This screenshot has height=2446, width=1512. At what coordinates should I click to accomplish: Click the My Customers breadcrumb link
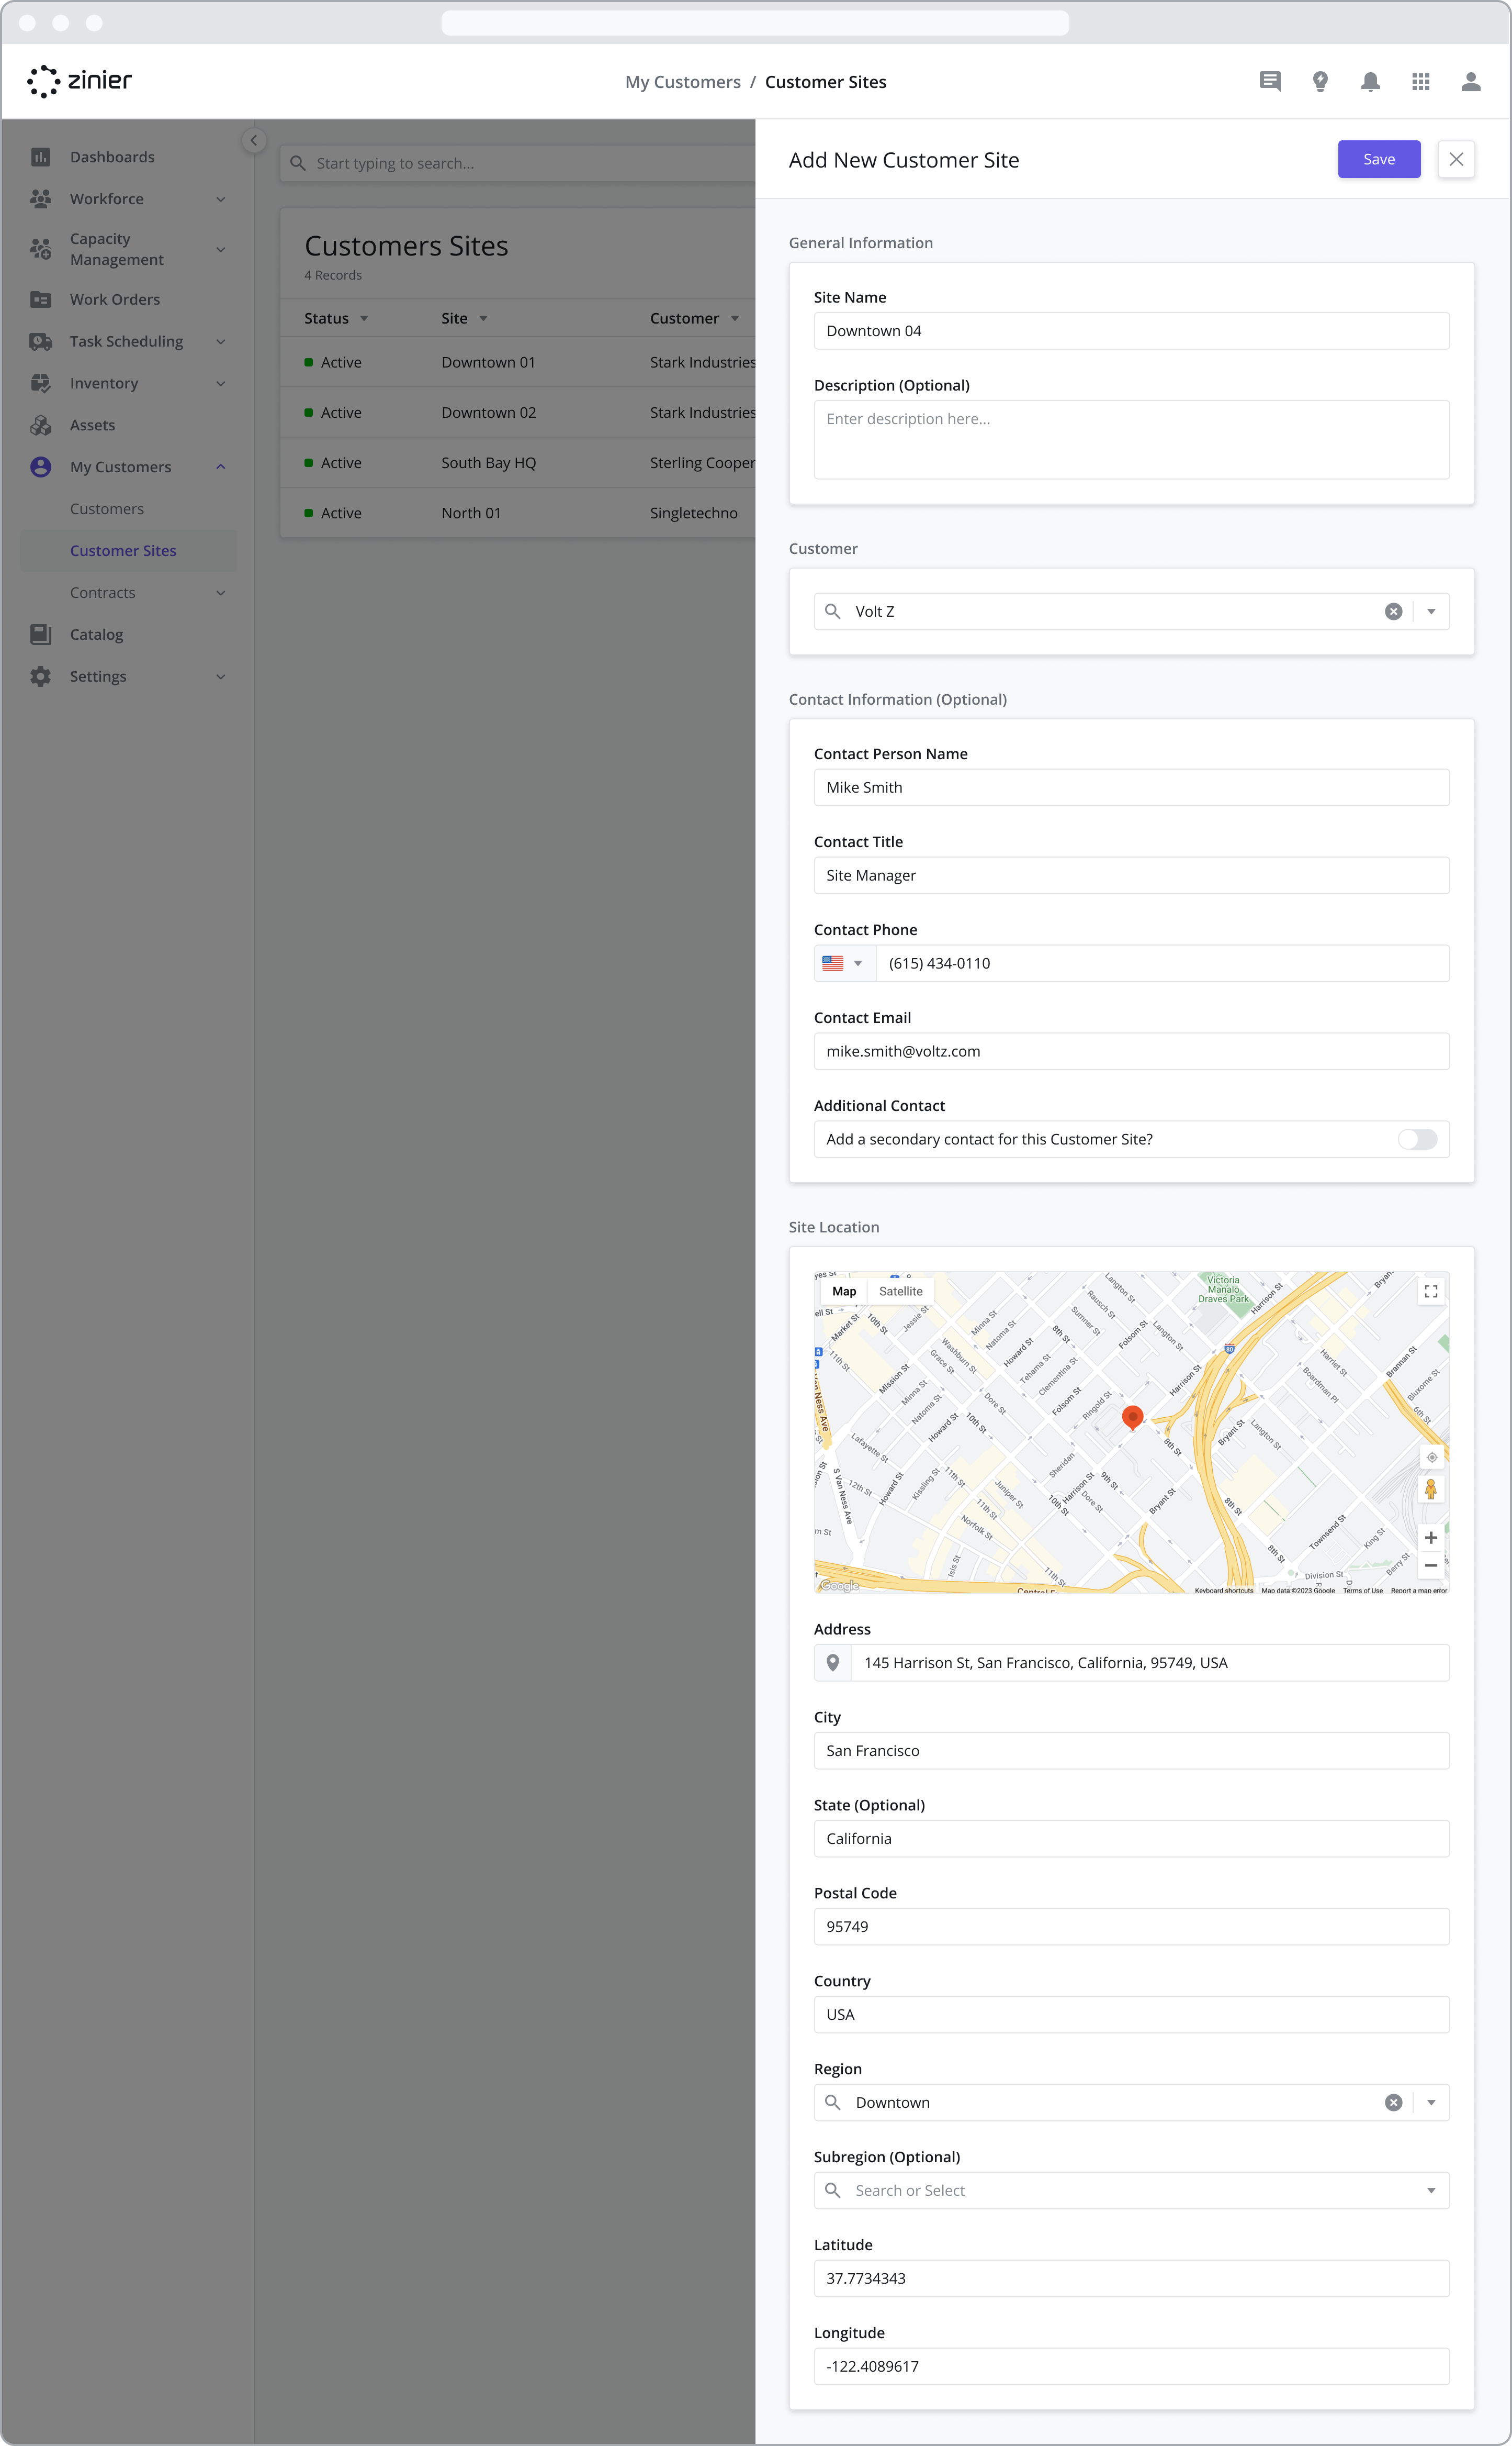(x=683, y=82)
